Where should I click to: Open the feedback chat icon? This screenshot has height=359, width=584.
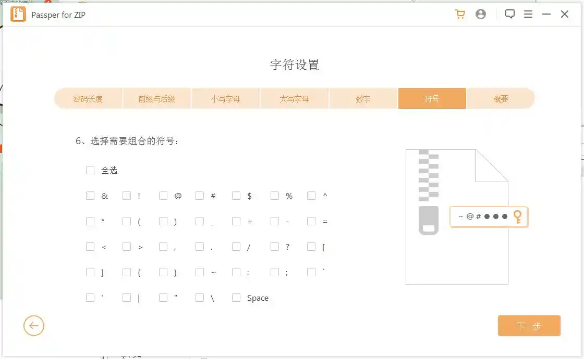[x=510, y=14]
